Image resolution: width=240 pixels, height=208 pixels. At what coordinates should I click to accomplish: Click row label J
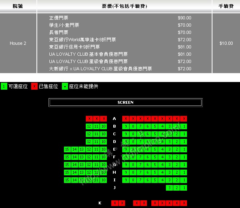(115, 188)
